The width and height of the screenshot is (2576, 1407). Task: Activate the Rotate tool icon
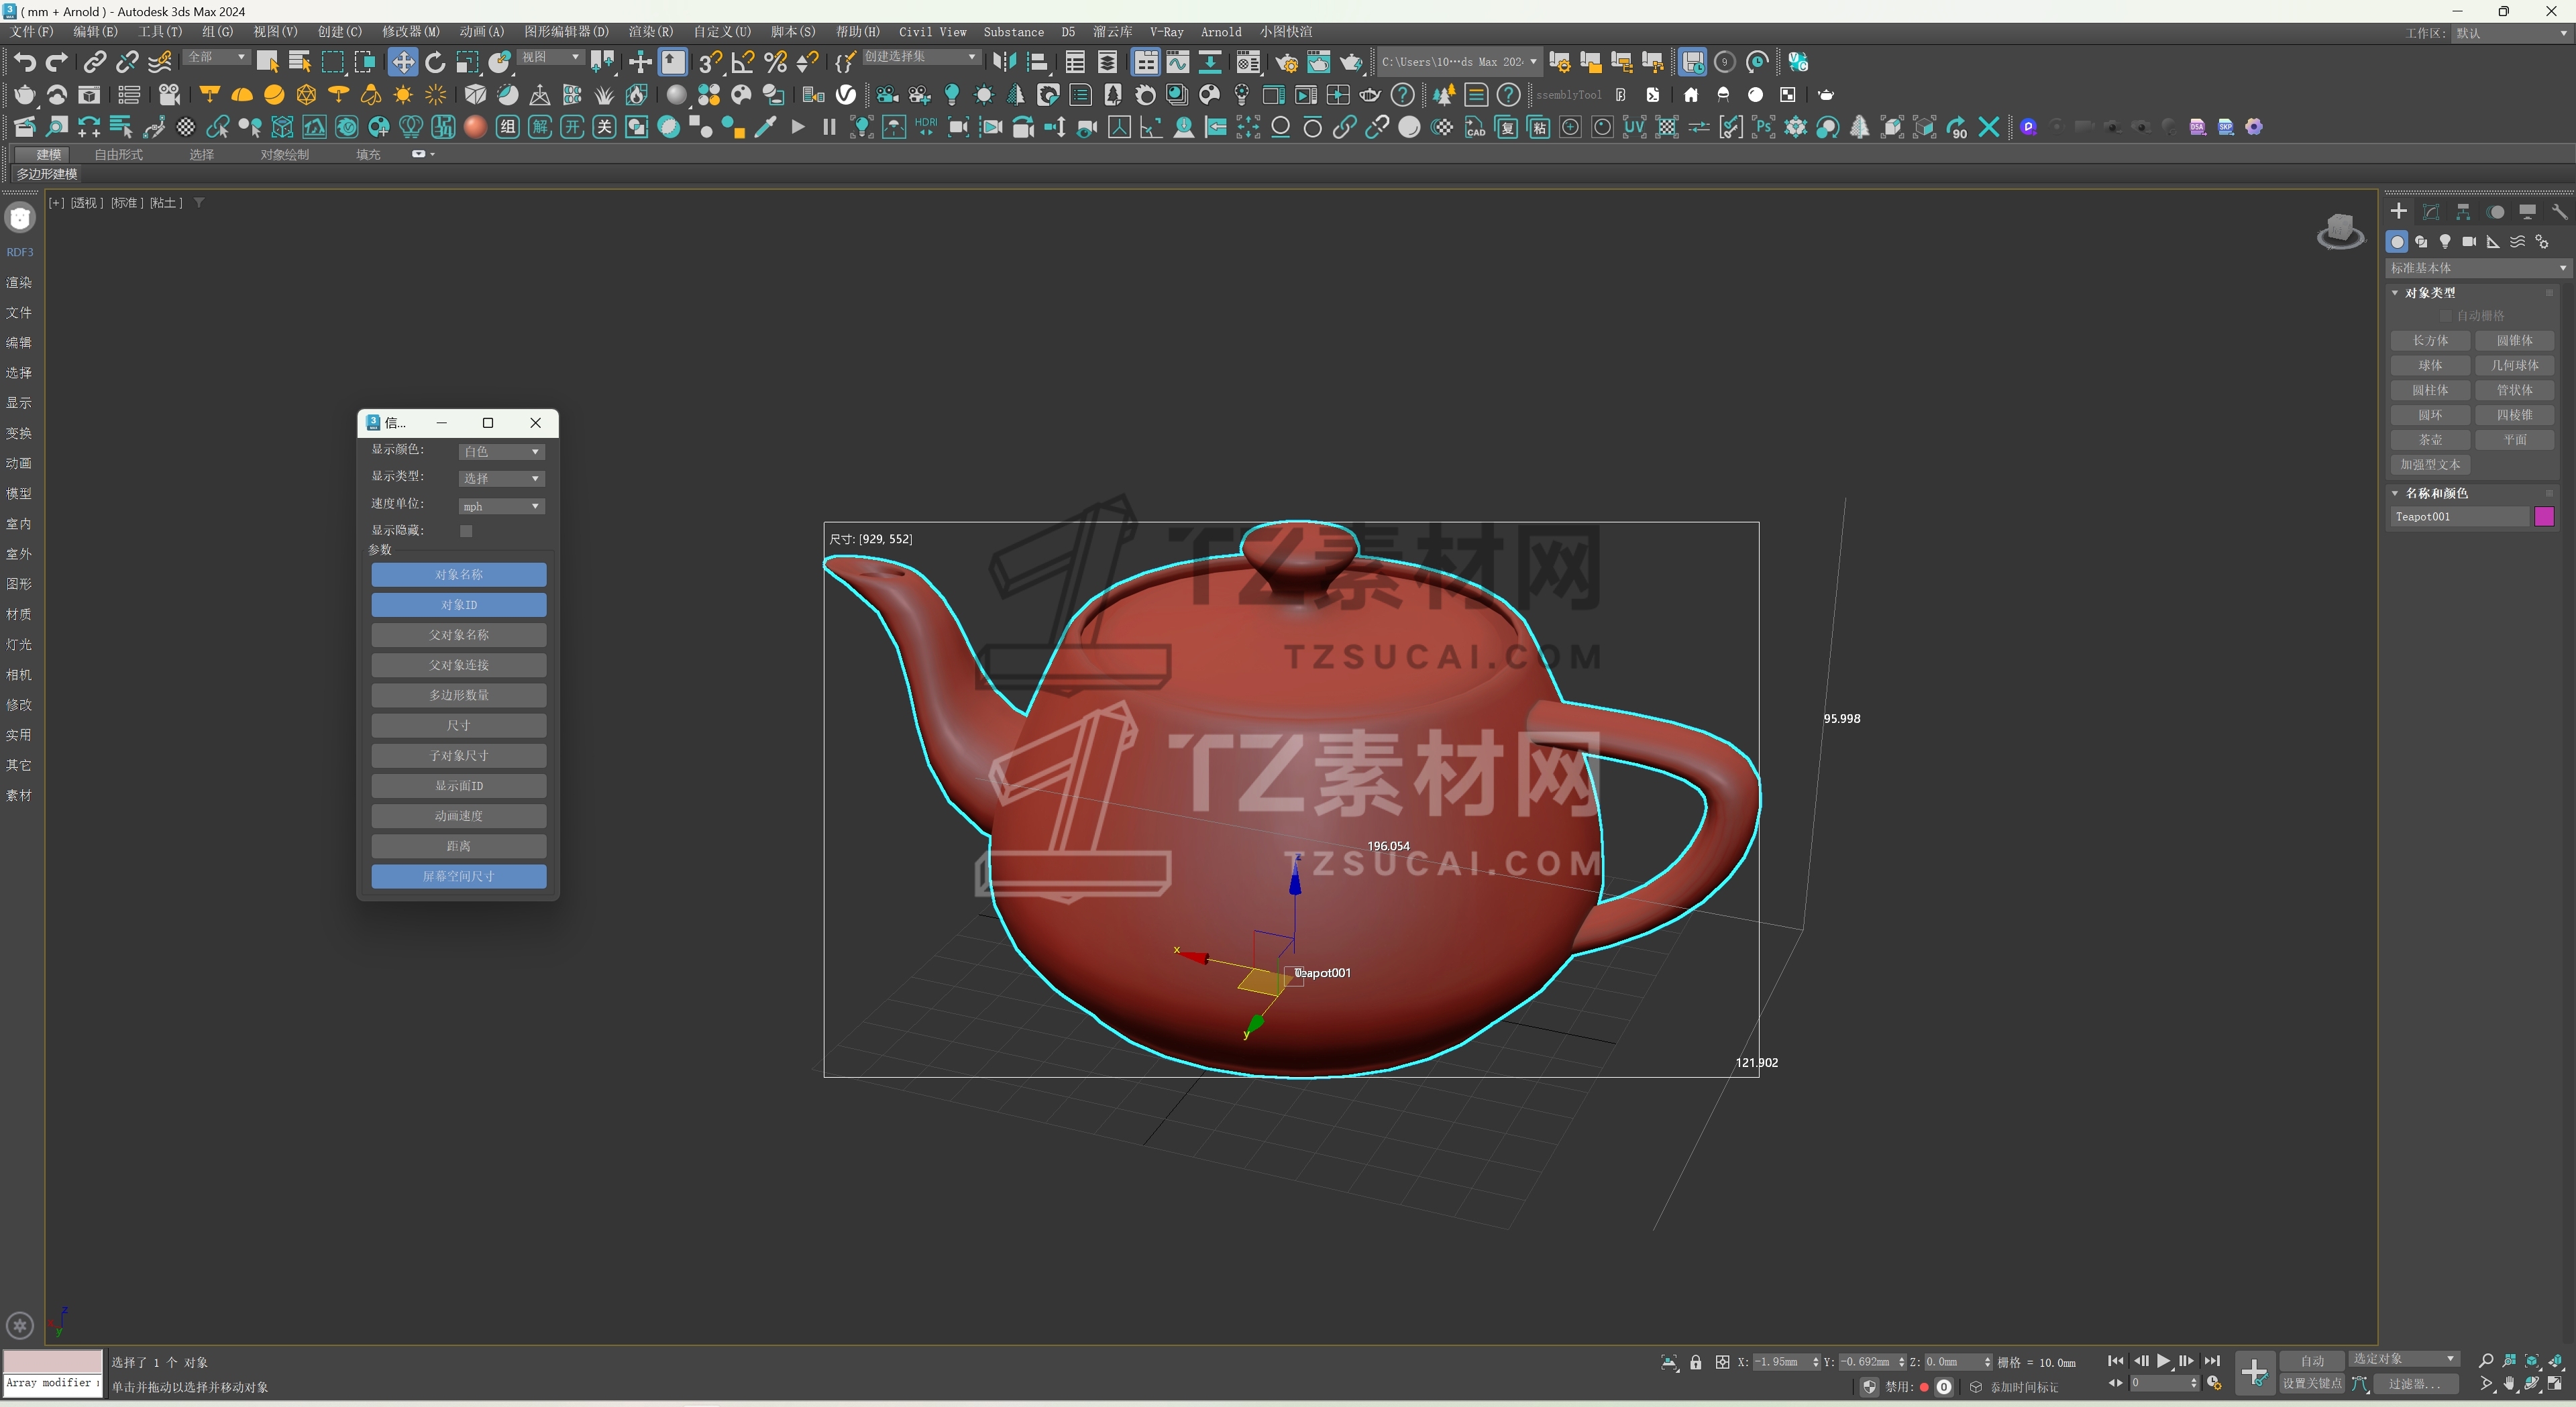435,62
